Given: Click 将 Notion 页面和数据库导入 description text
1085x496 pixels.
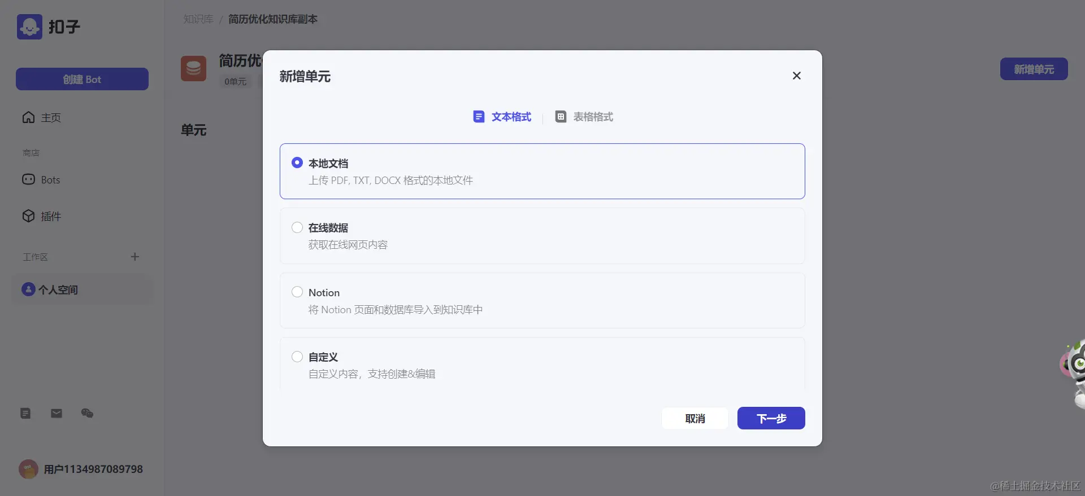Looking at the screenshot, I should coord(396,310).
